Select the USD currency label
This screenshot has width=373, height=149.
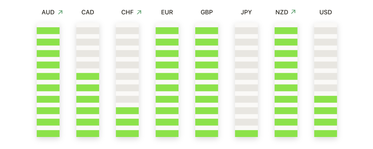point(326,12)
